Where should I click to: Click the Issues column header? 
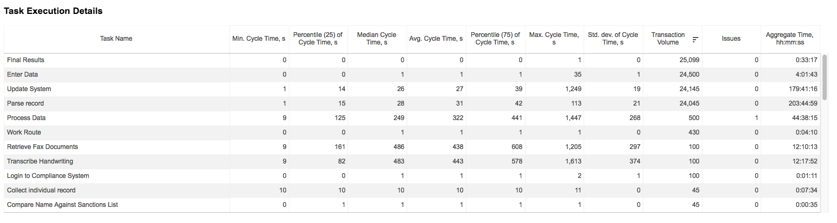click(731, 39)
